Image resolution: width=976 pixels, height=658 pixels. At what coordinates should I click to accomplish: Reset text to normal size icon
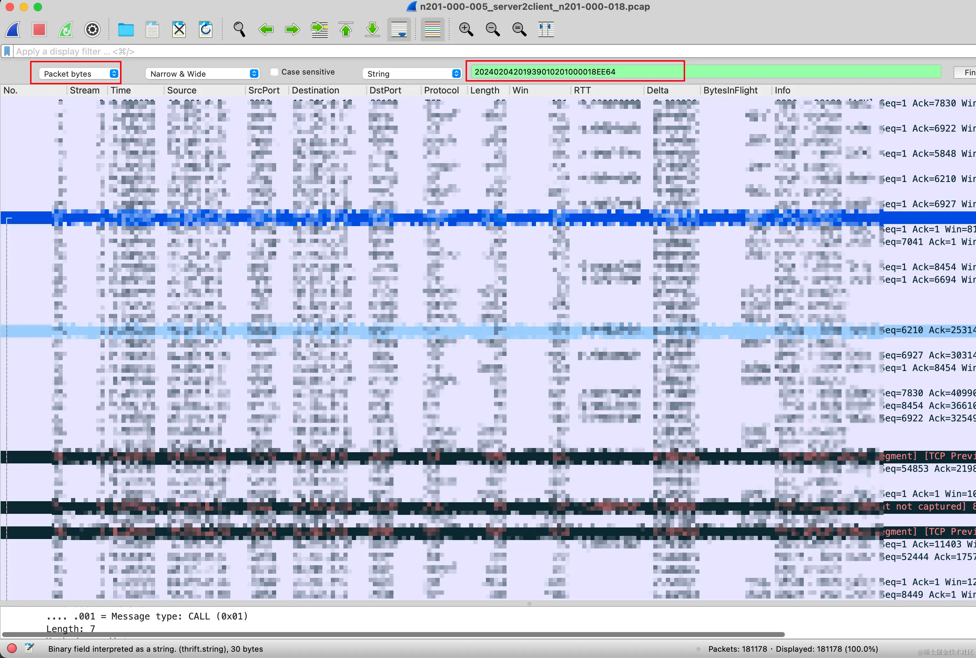[x=520, y=29]
